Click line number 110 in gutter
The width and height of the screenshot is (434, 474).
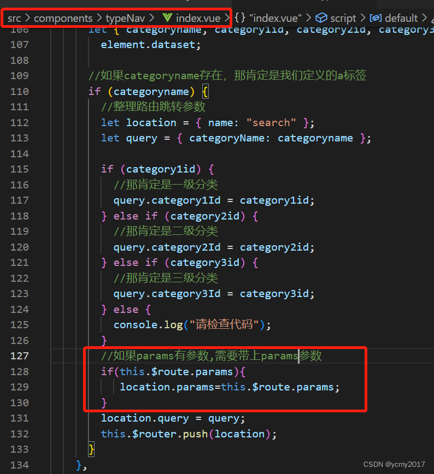(x=20, y=91)
